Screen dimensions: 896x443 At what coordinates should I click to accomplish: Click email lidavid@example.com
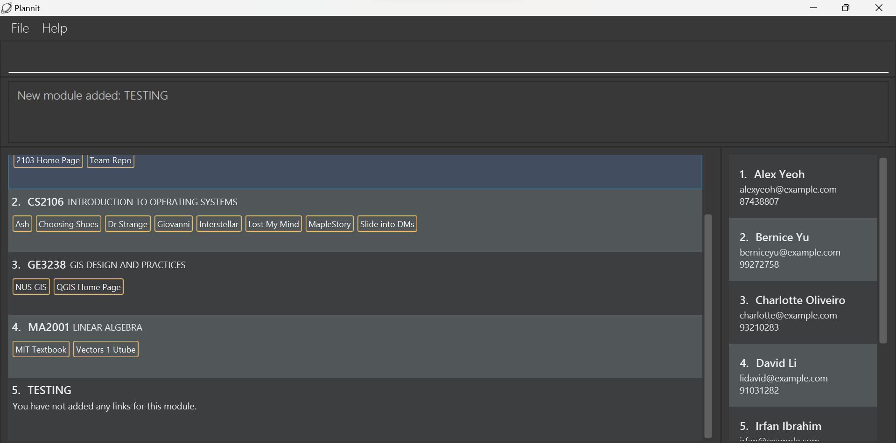tap(784, 378)
